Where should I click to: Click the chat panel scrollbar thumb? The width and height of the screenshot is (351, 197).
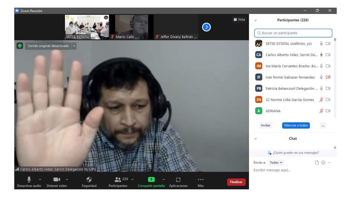(335, 148)
